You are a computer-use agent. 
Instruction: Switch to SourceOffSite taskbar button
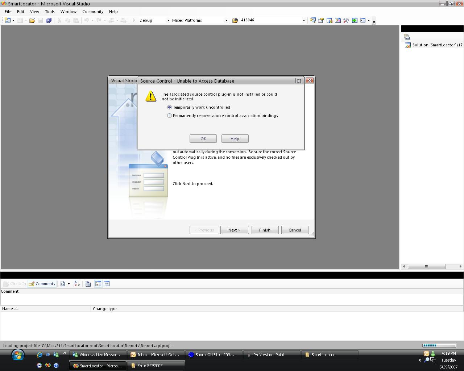click(214, 355)
